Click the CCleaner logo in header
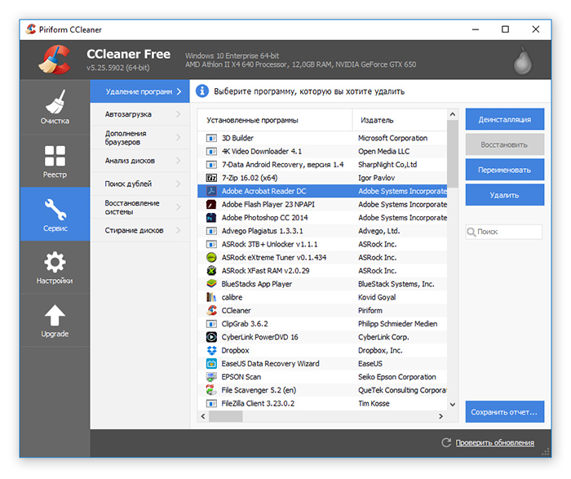The image size is (571, 479). click(55, 60)
